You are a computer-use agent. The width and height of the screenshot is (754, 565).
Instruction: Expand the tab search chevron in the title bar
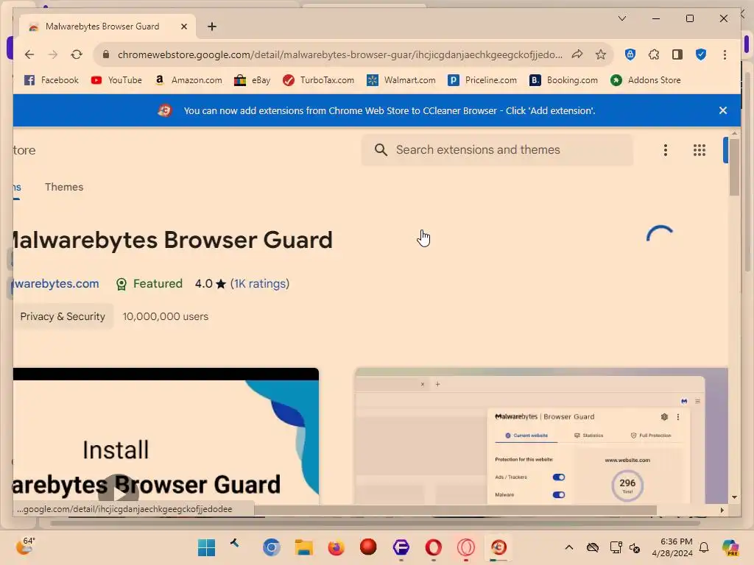tap(621, 18)
